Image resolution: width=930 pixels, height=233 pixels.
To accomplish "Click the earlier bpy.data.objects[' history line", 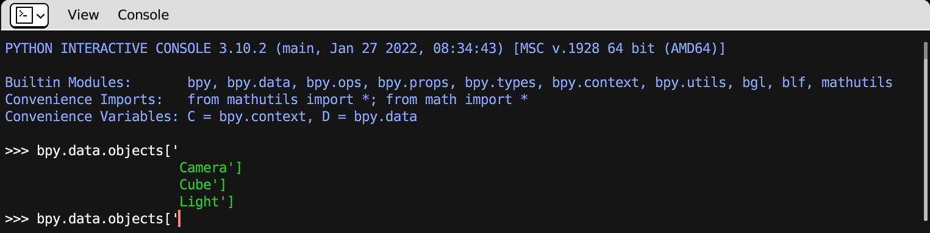I will (91, 150).
